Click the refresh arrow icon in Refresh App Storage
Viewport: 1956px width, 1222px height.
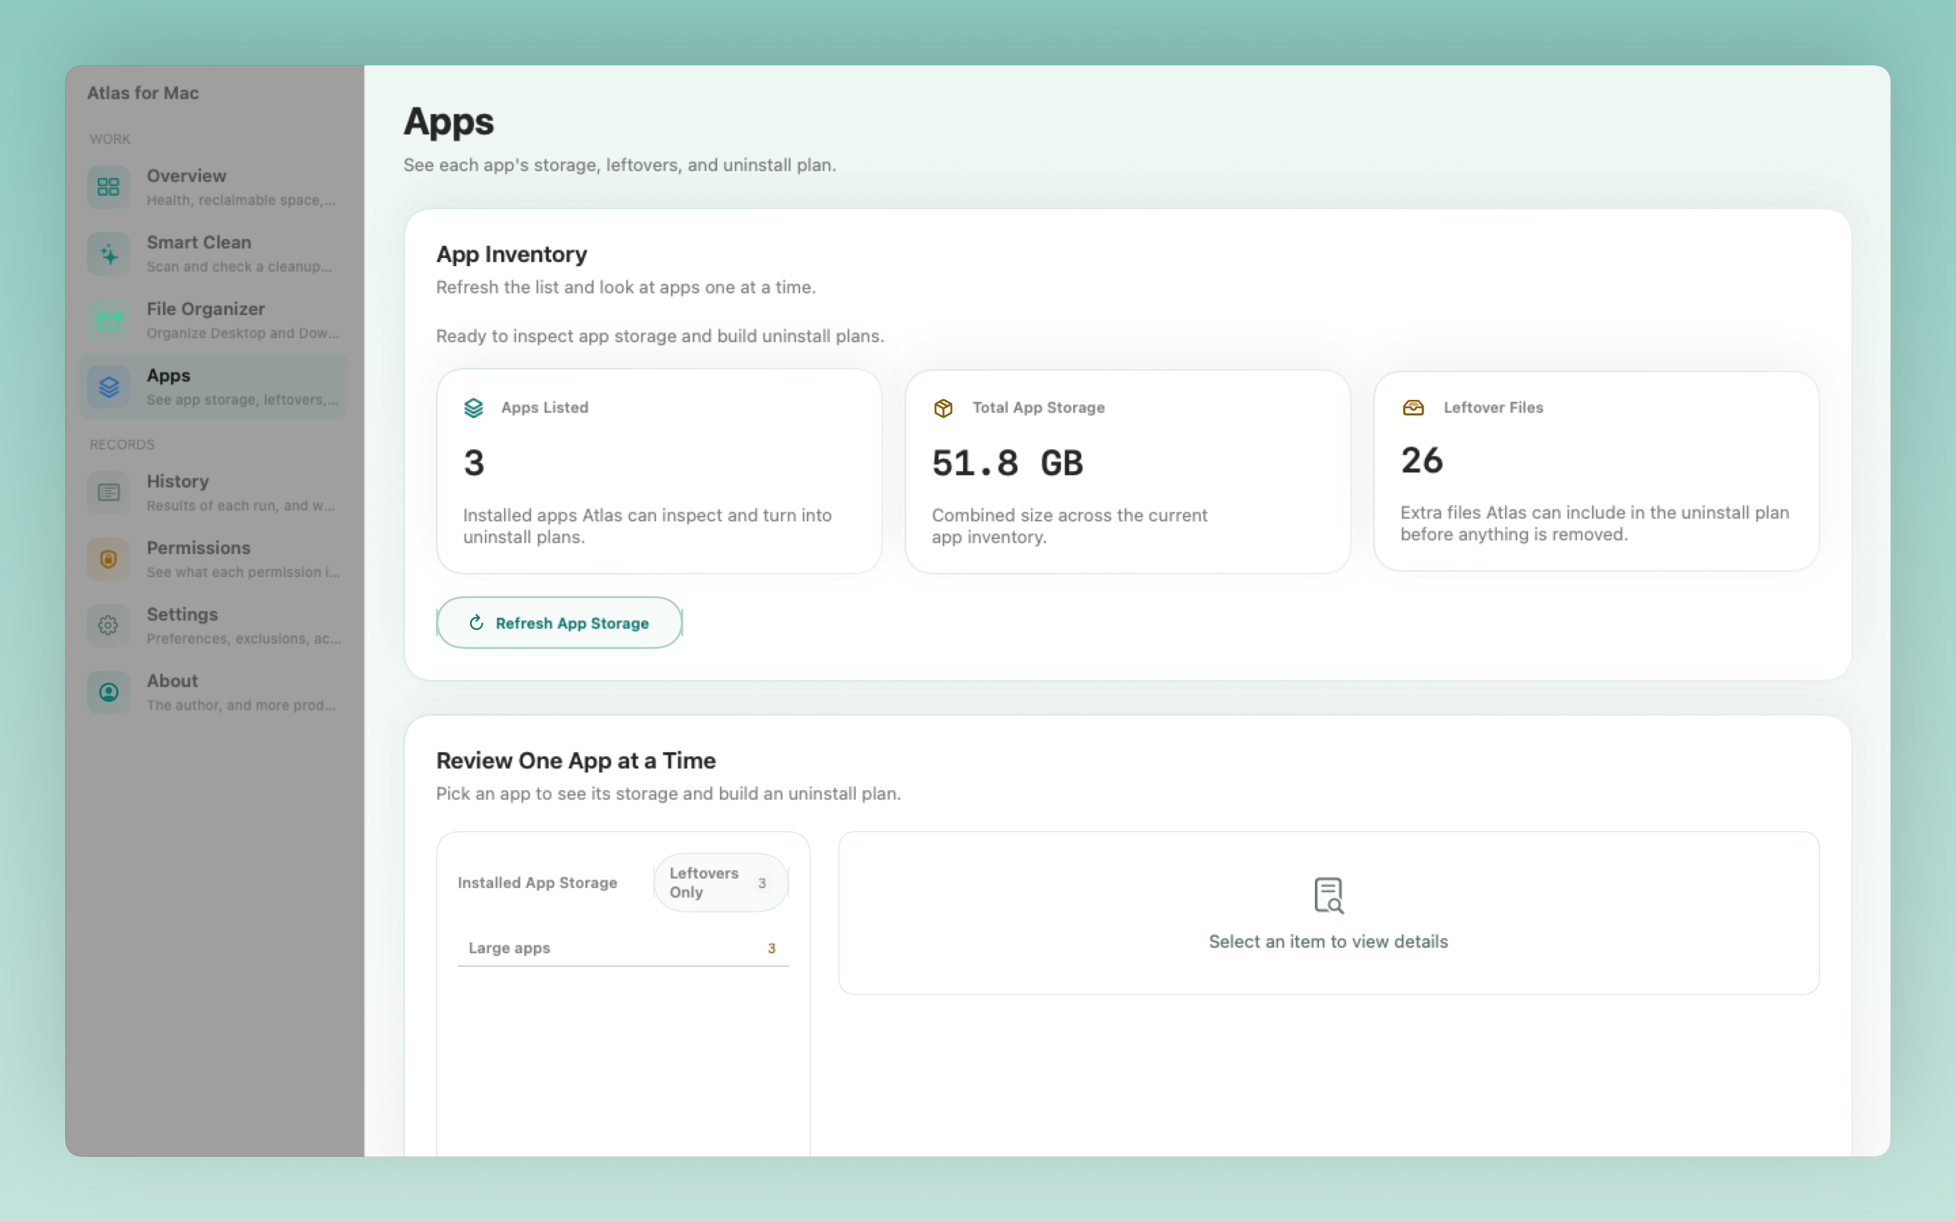[x=476, y=623]
